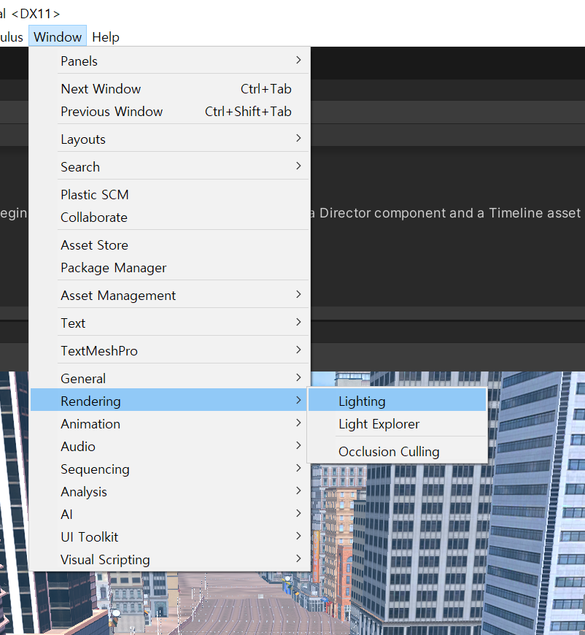Expand the Layouts submenu
Image resolution: width=585 pixels, height=635 pixels.
pyautogui.click(x=170, y=139)
